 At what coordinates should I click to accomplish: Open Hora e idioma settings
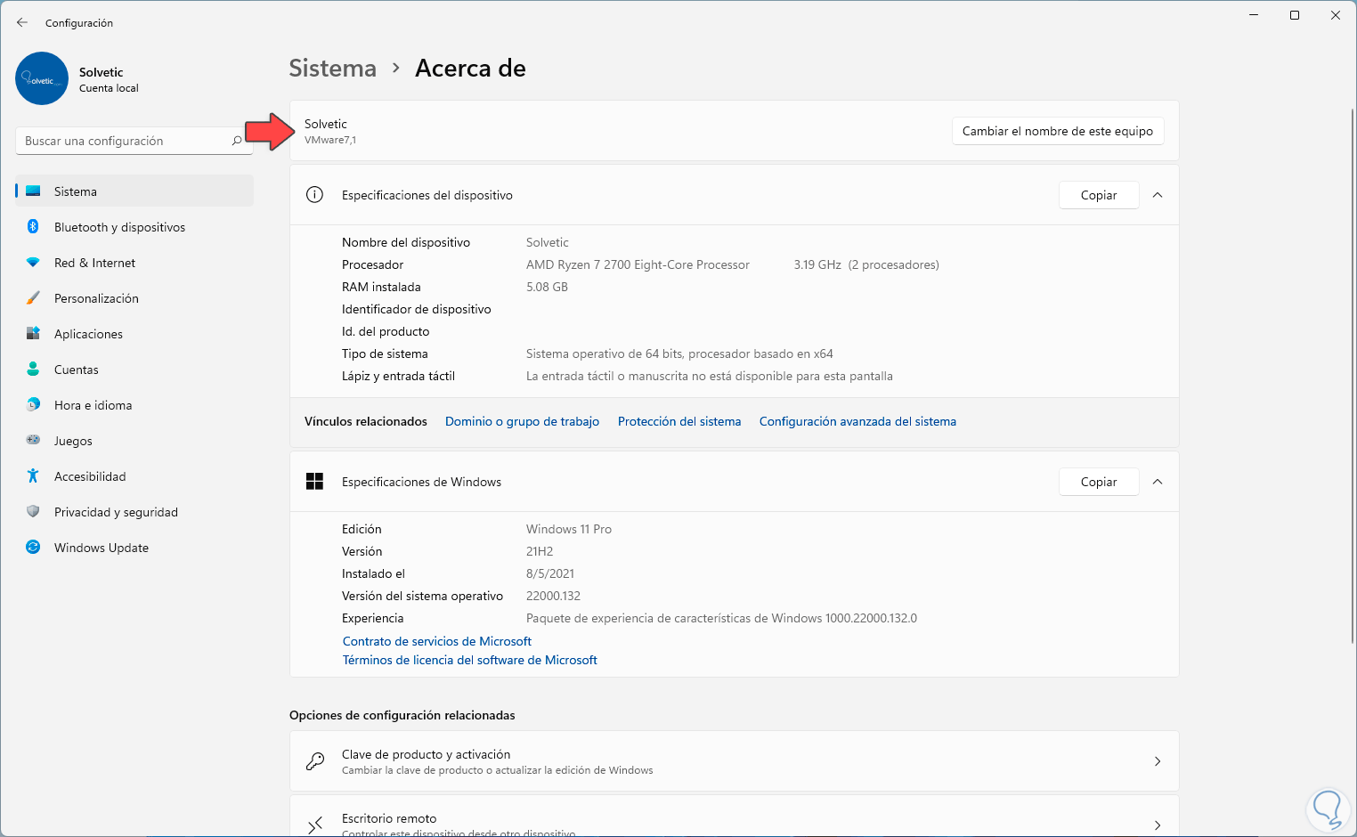pyautogui.click(x=93, y=405)
